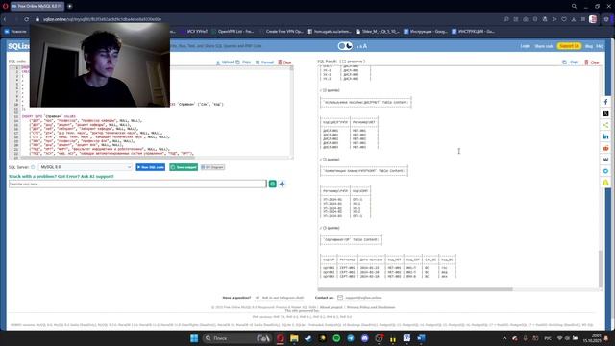Copy the SQL code from the editor
The width and height of the screenshot is (615, 346).
[x=243, y=62]
